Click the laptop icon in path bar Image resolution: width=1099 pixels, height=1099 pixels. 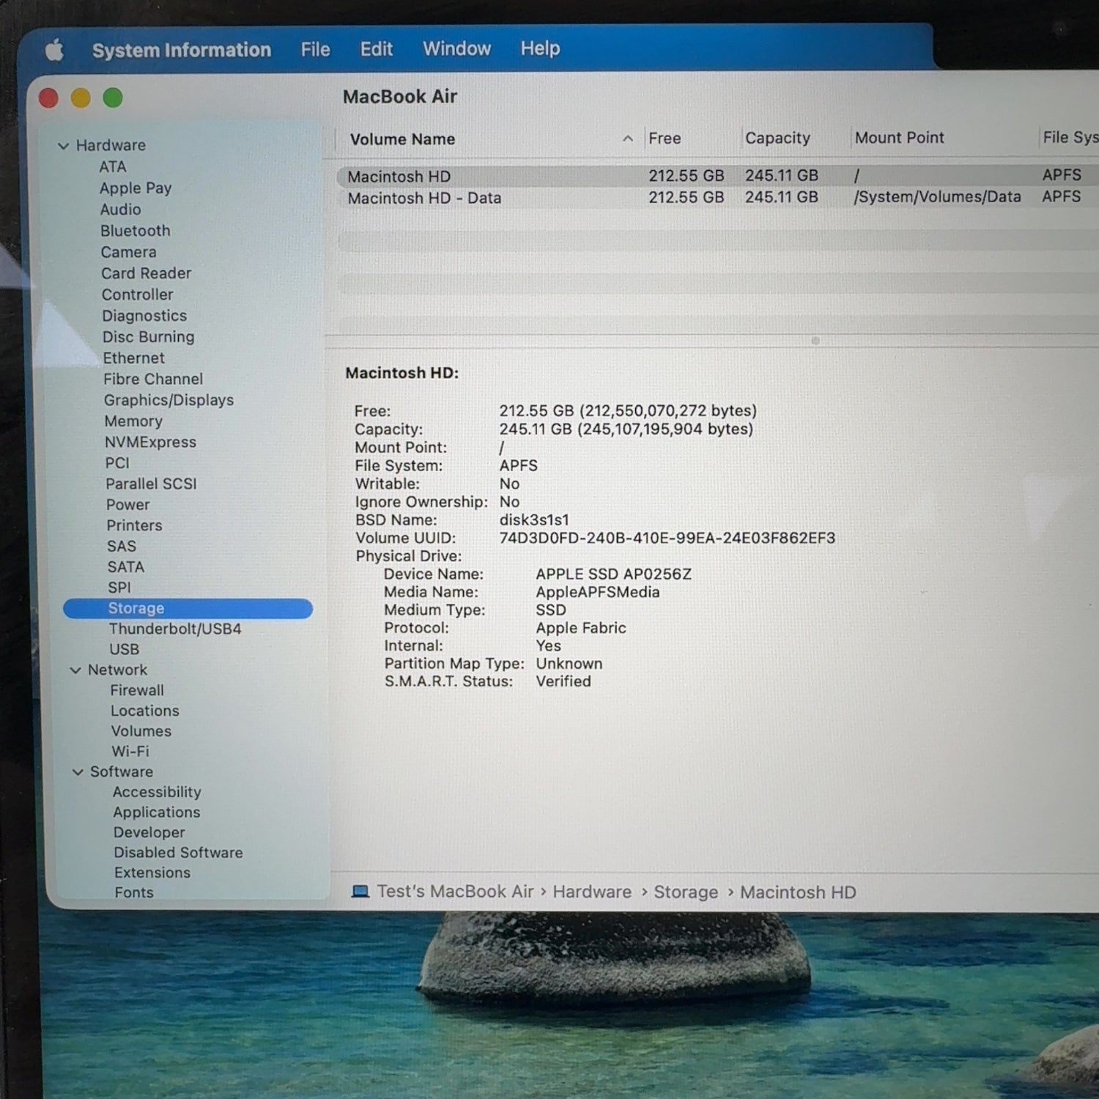point(360,892)
